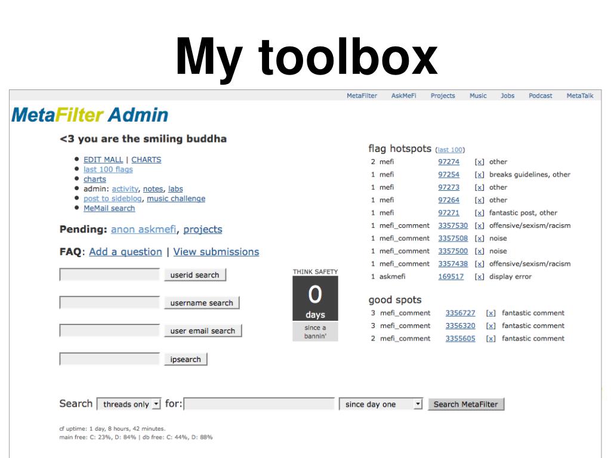Open Podcast in the top navigation

[540, 96]
